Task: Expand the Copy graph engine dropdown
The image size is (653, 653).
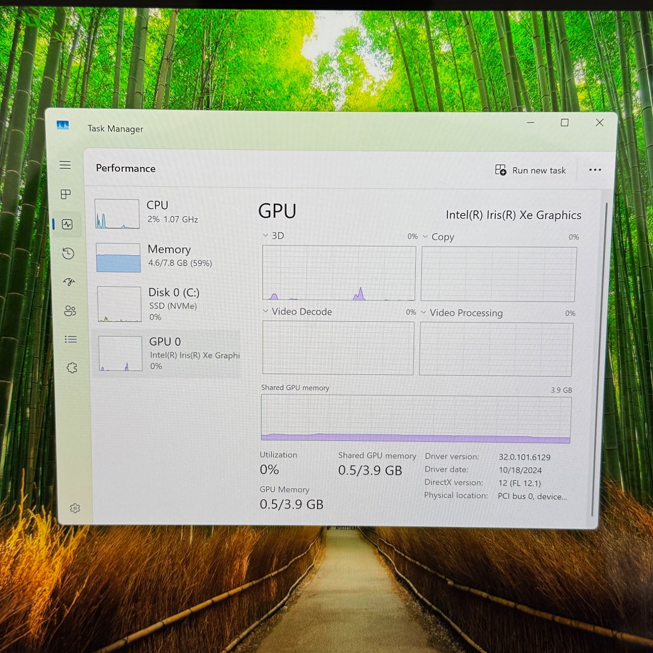Action: 439,237
